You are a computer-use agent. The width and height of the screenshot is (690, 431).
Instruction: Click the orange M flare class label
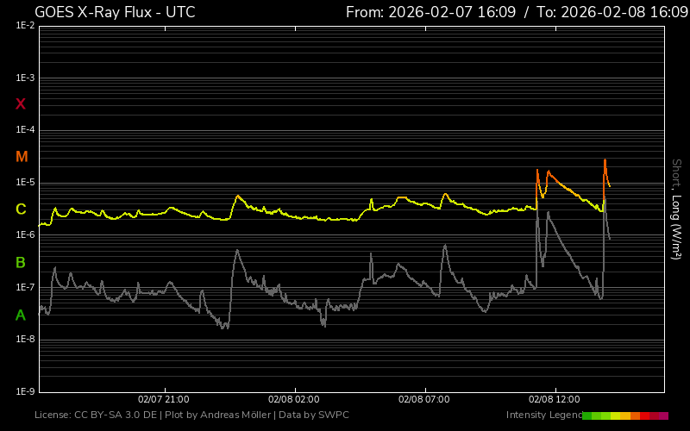point(22,157)
